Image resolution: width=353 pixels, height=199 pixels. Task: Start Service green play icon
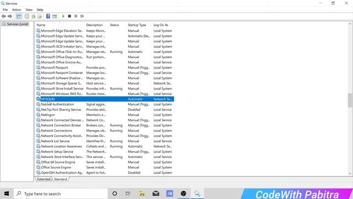click(63, 16)
